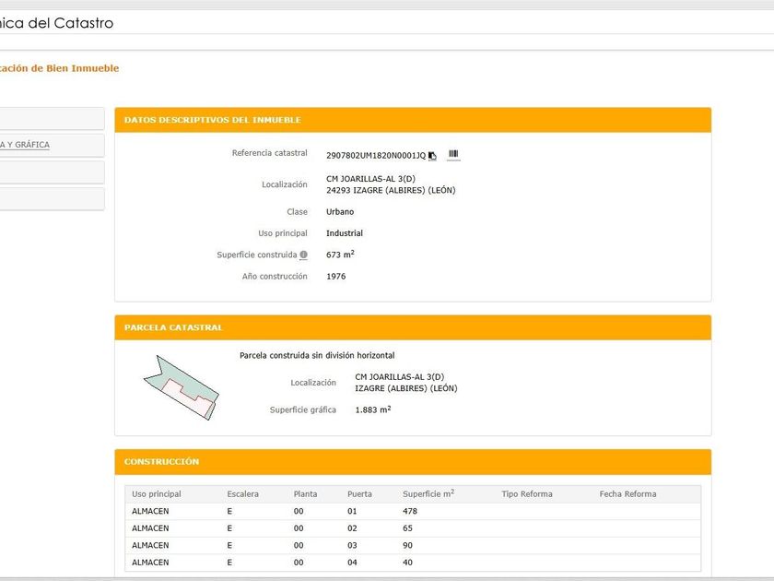Select the third sidebar menu box

(x=52, y=172)
